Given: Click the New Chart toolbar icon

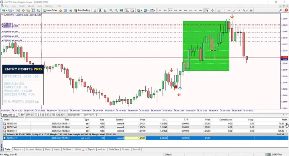Looking at the screenshot, I should 4,10.
